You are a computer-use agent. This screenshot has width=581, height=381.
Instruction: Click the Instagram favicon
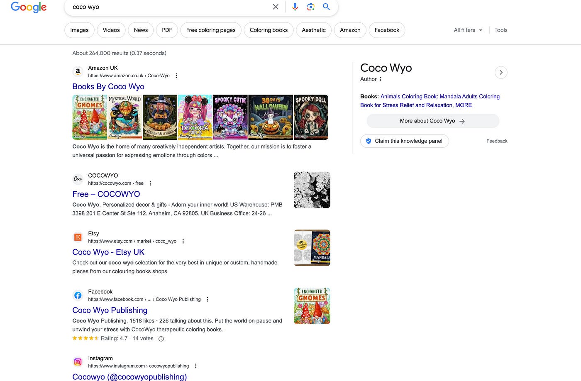tap(78, 362)
